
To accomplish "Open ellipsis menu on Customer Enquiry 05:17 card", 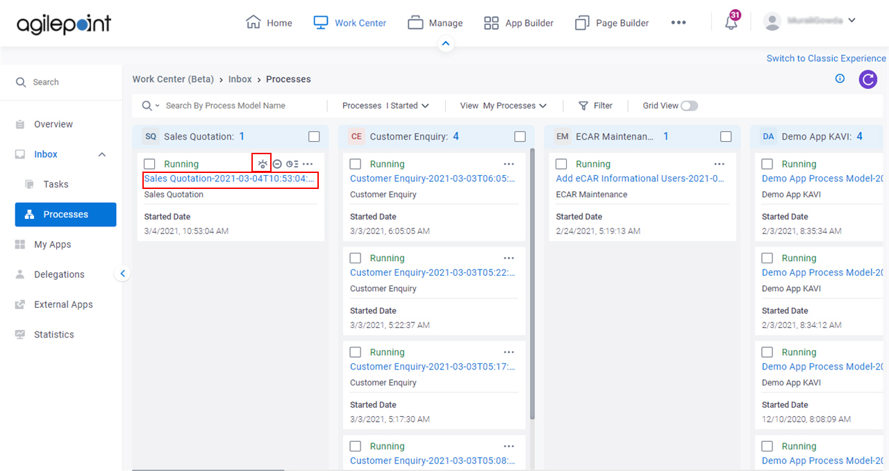I will (509, 352).
